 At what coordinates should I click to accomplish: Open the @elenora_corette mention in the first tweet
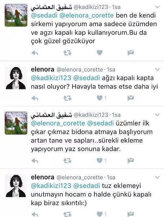(x=87, y=15)
